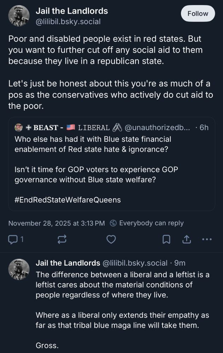Screen dimensions: 223x353
Task: Open the three-dot more options menu
Action: click(207, 240)
